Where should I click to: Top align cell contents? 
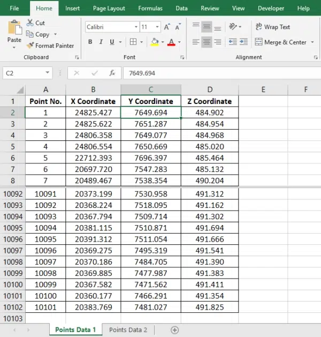click(x=196, y=26)
